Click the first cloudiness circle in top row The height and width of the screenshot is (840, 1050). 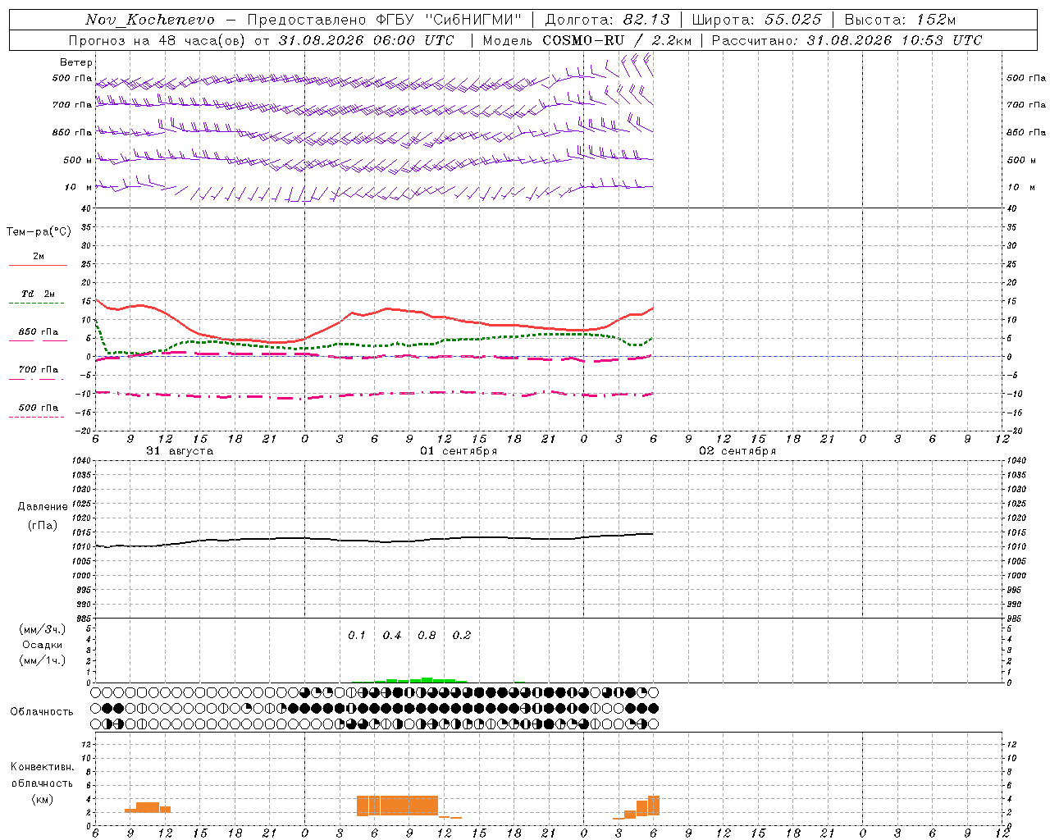point(96,692)
